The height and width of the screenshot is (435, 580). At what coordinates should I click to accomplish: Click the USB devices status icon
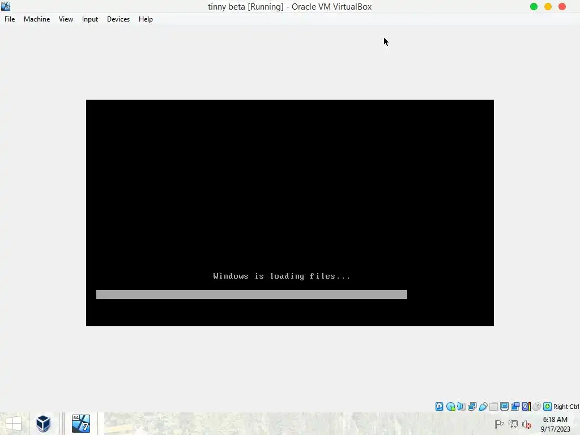[x=483, y=407]
